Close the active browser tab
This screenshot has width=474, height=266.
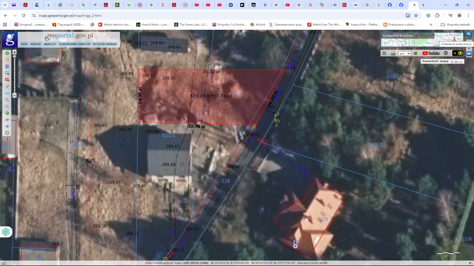coord(414,5)
